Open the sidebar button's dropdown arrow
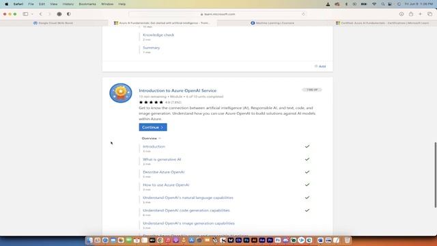This screenshot has height=246, width=437. pos(32,14)
